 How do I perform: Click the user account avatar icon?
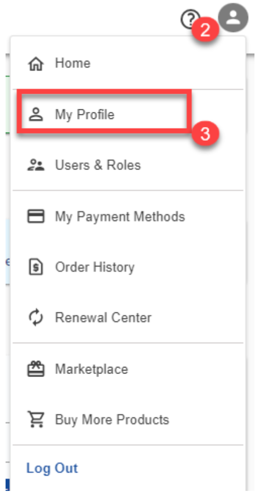(x=234, y=18)
